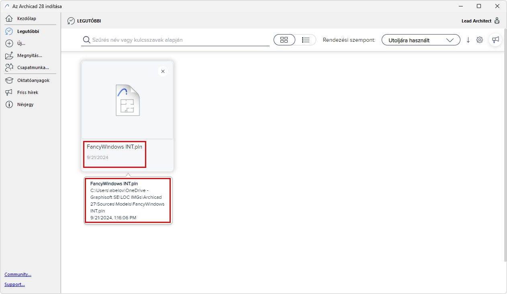Viewport: 507px width, 294px height.
Task: Select the Legutóbbi clock icon in sidebar
Action: 9,31
